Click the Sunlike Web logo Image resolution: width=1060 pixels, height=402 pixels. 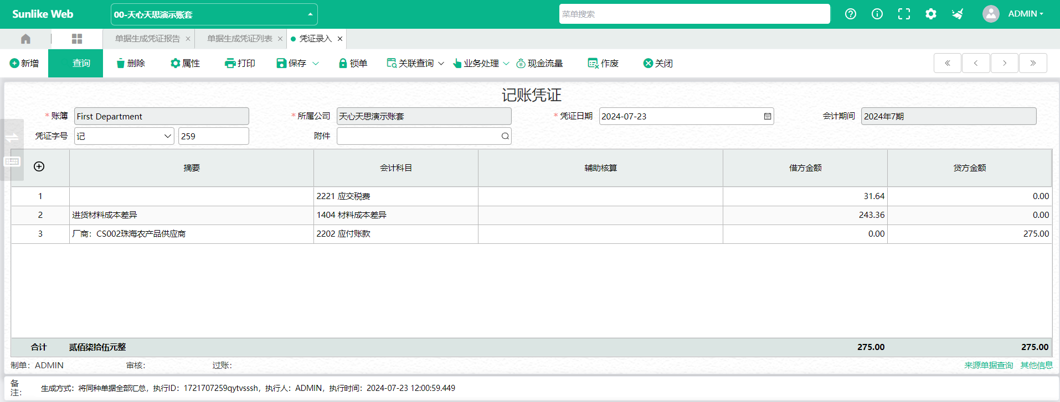43,14
